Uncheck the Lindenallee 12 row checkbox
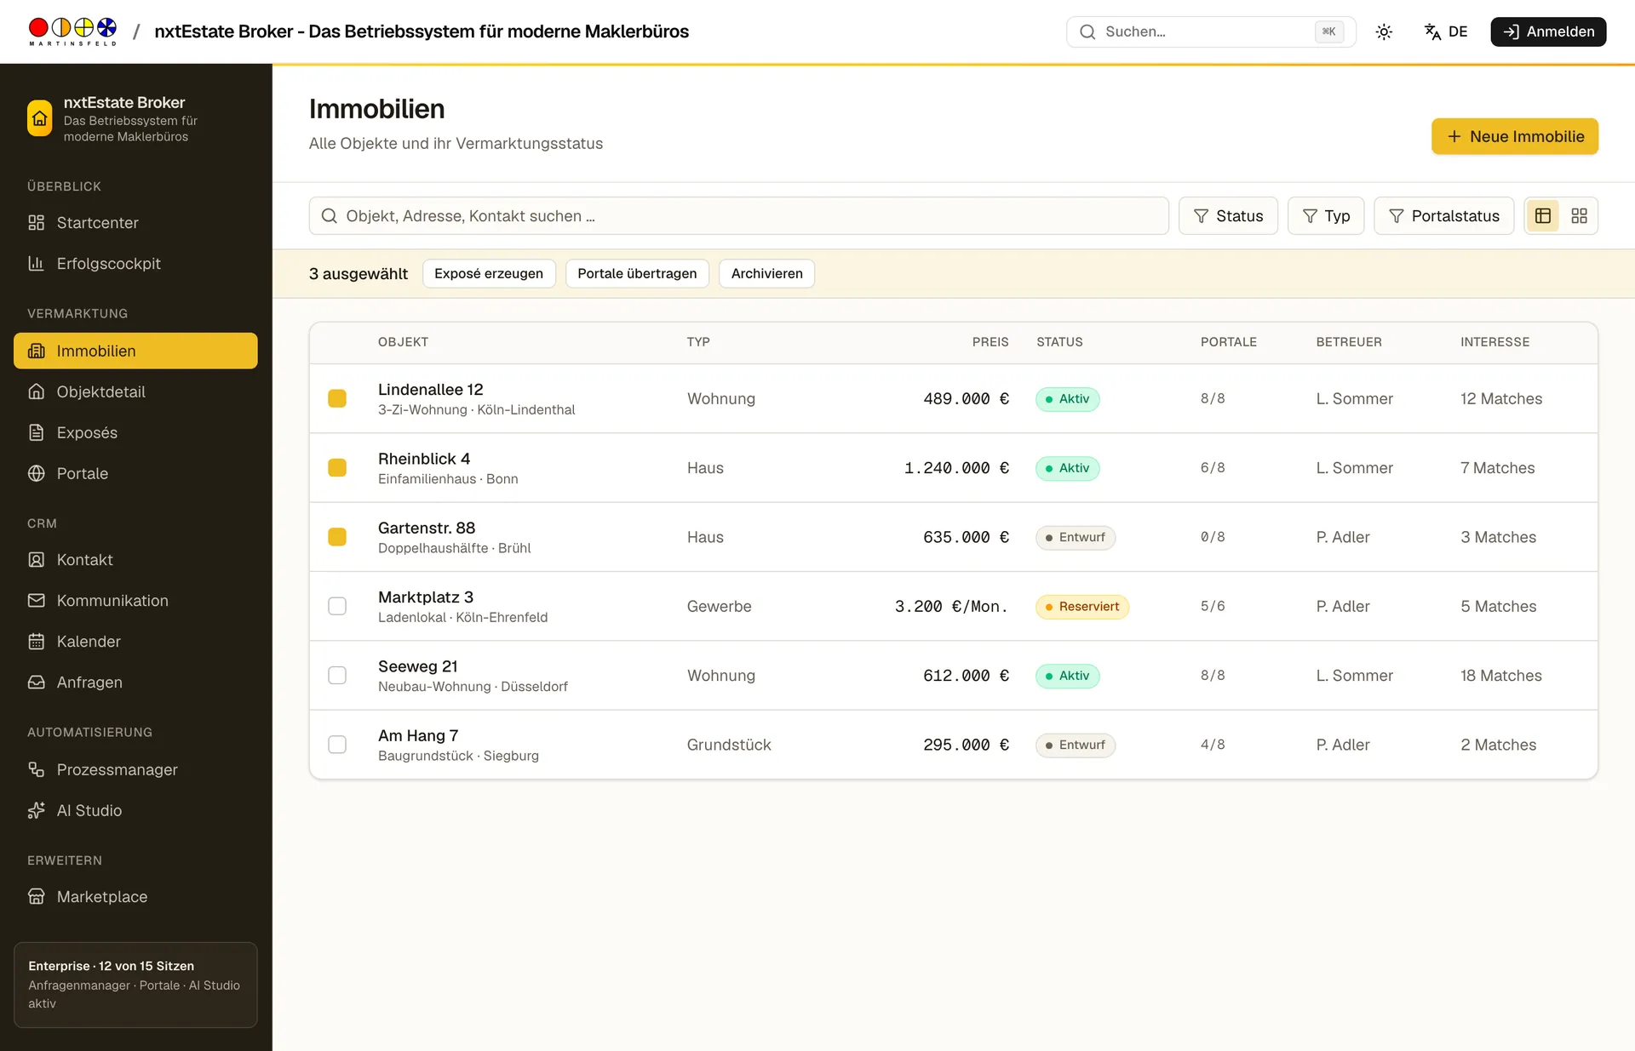Image resolution: width=1635 pixels, height=1051 pixels. [337, 399]
